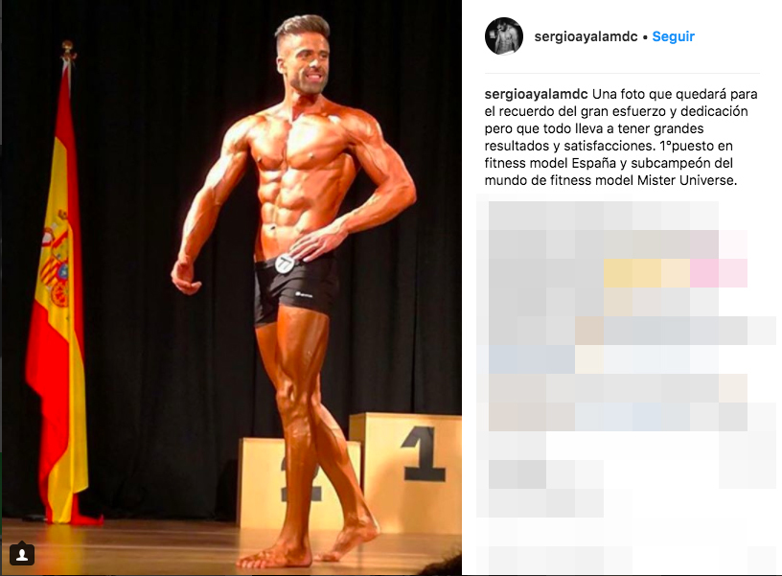Open bold sergioayalamdc username in caption
The width and height of the screenshot is (782, 576).
point(537,94)
